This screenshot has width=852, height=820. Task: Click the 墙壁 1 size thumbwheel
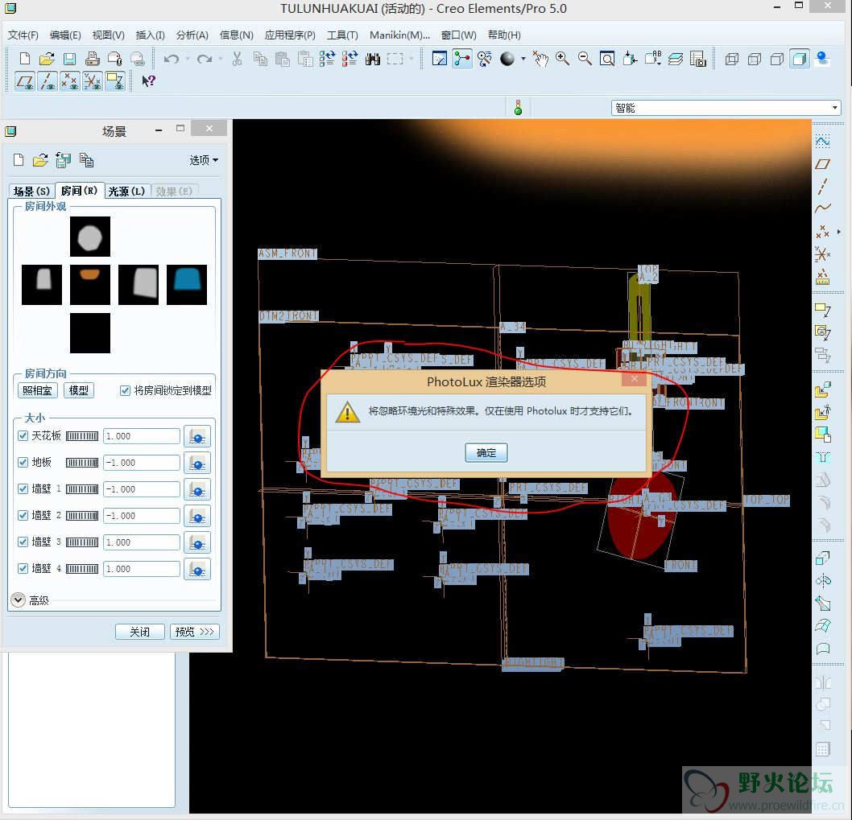point(82,489)
